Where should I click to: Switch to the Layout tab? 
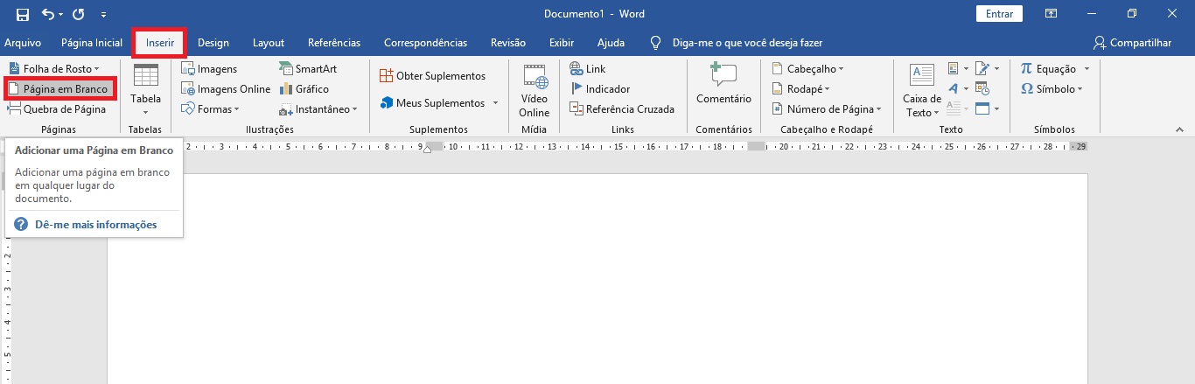[x=268, y=43]
